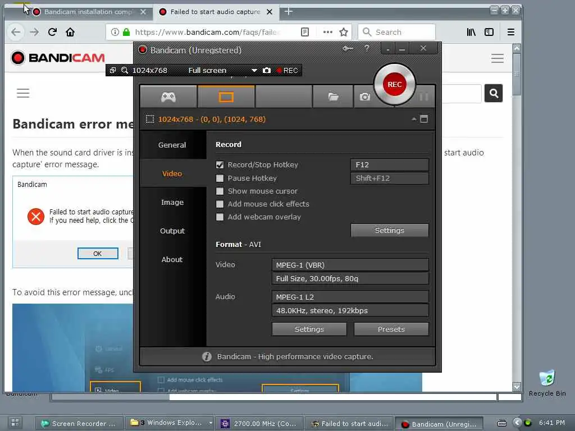
Task: Open the Image settings tab
Action: pos(172,202)
